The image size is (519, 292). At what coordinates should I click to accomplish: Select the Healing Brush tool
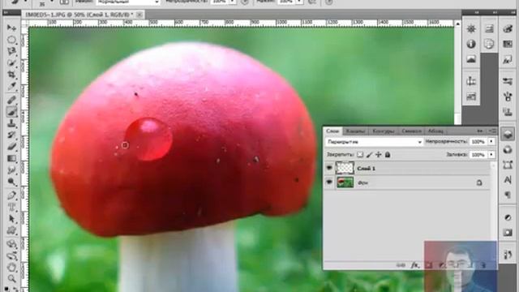click(x=11, y=100)
